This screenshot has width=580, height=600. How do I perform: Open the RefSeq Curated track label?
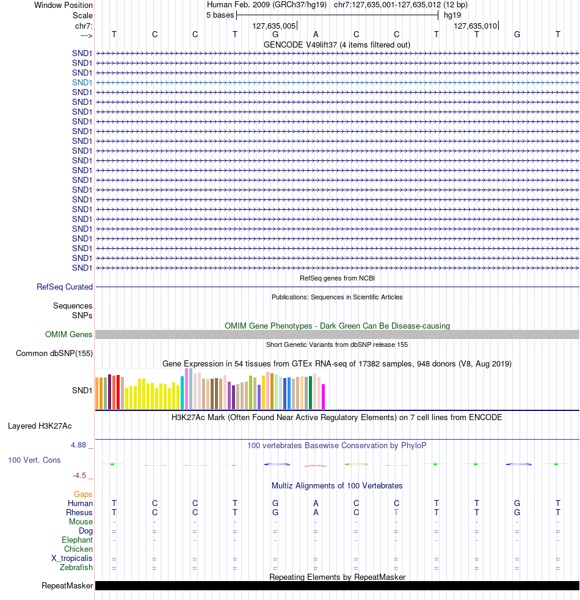point(65,287)
